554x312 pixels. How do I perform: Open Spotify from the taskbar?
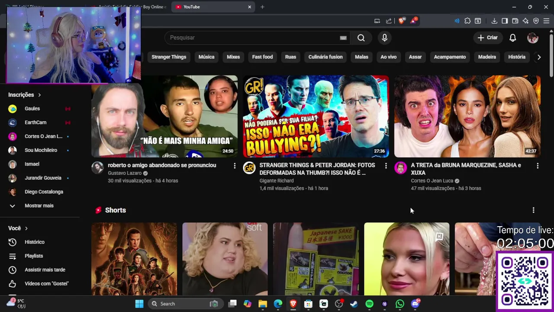point(369,304)
